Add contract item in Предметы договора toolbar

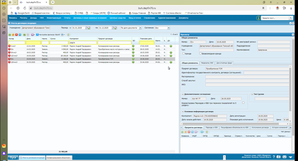click(182, 132)
